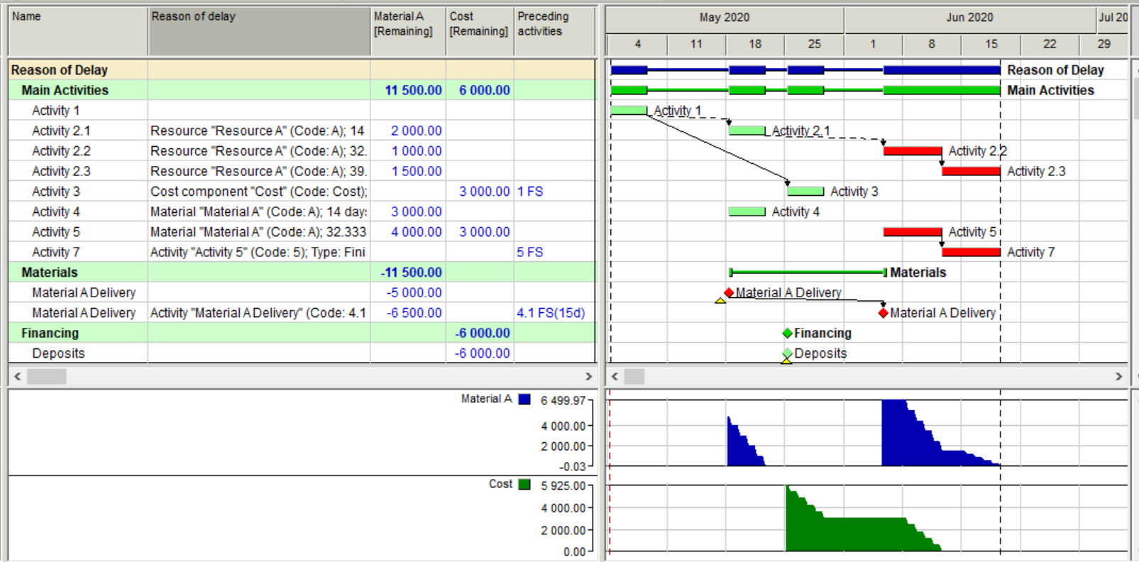Screen dimensions: 1139x562
Task: Select the Activity 4 row name
Action: point(56,211)
